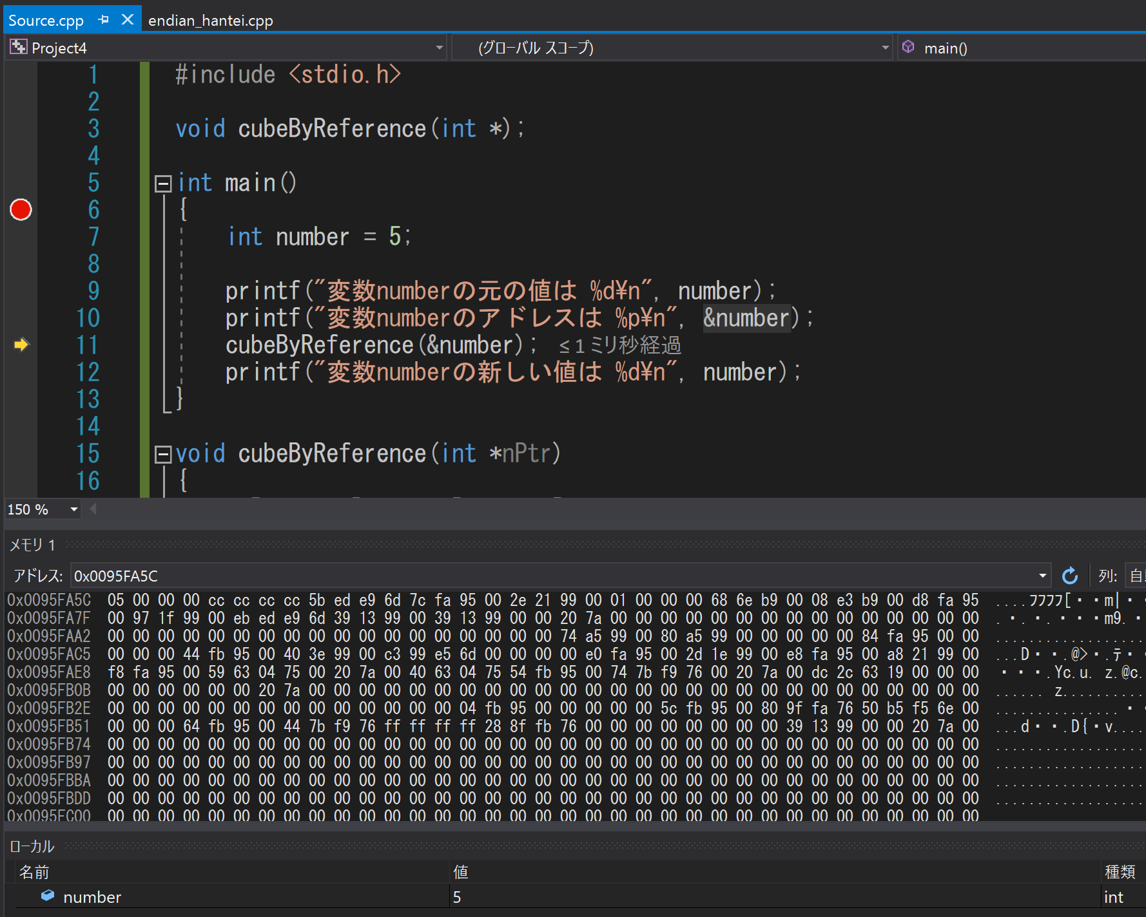Click the breakpoint margin at line 9

pos(21,291)
